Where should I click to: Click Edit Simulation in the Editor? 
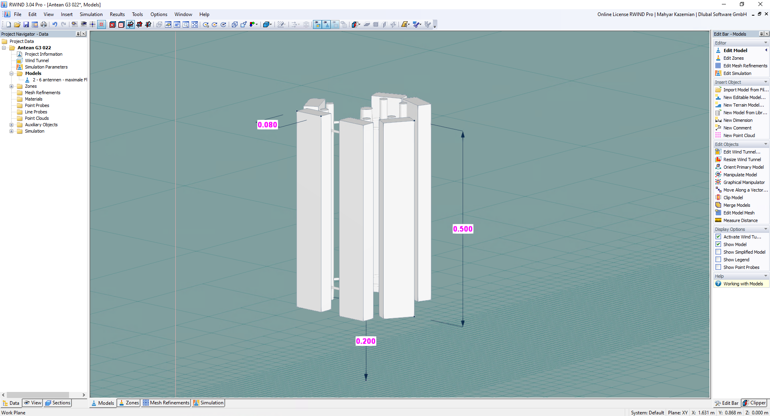[x=737, y=73]
